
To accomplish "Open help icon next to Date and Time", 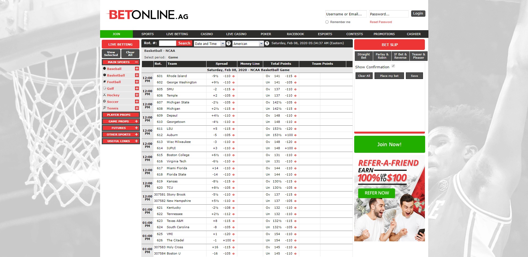I will coord(228,43).
